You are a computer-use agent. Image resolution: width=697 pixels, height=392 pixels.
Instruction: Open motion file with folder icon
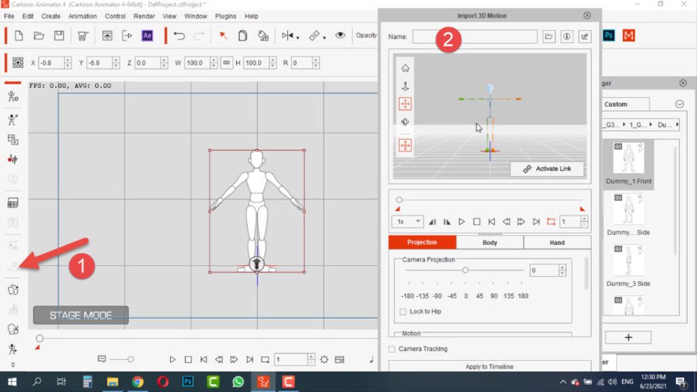click(x=549, y=37)
